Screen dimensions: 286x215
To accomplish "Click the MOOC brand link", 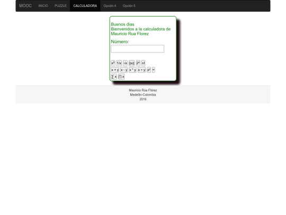I will coord(25,6).
